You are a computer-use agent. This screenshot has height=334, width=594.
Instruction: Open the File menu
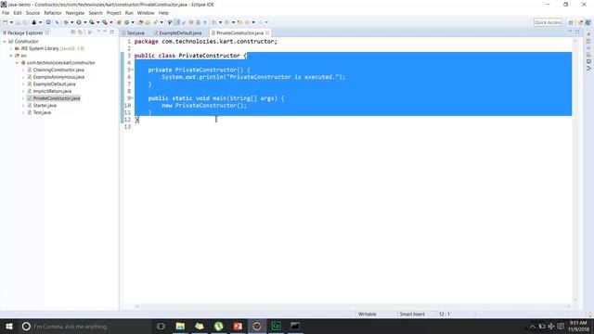[6, 13]
